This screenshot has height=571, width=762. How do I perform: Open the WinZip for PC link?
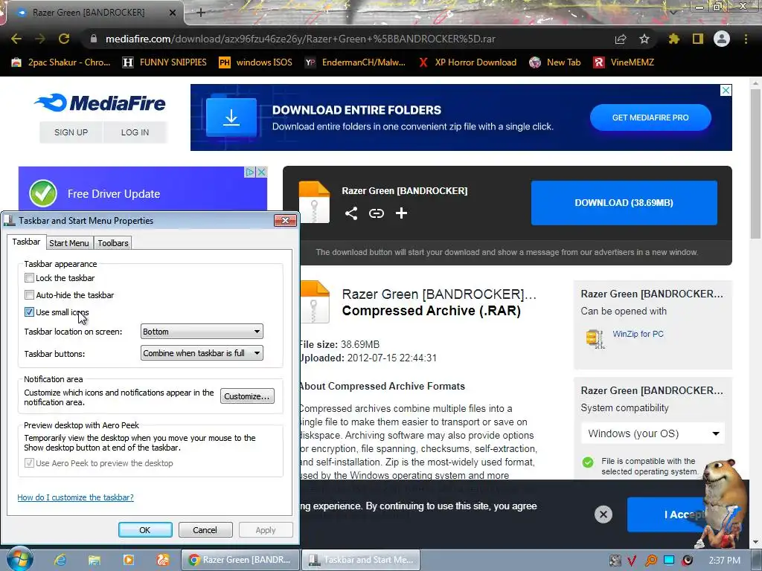tap(638, 334)
